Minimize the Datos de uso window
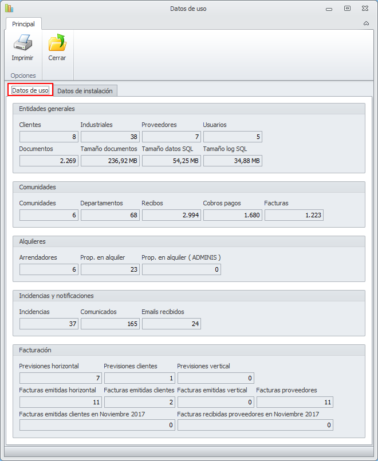 pyautogui.click(x=329, y=9)
